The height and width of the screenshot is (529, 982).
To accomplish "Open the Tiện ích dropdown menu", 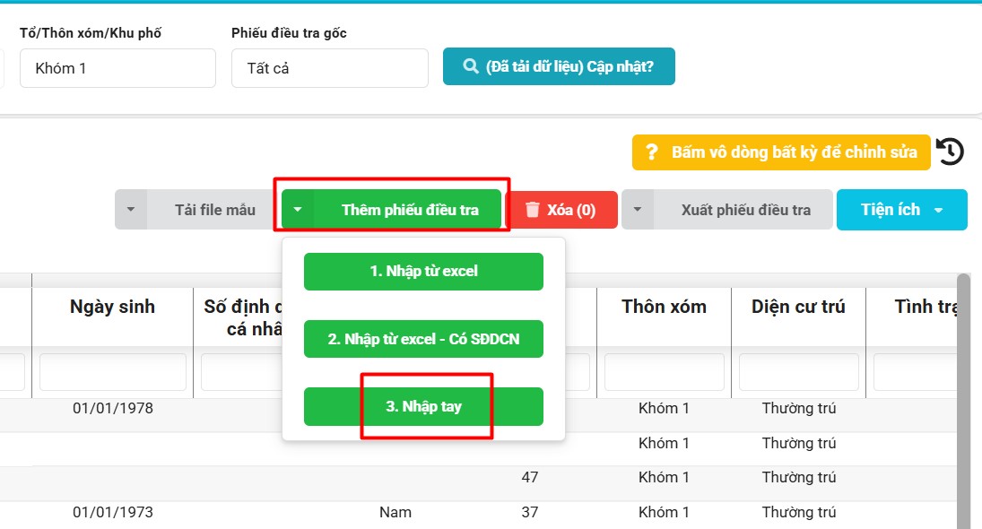I will pos(901,210).
